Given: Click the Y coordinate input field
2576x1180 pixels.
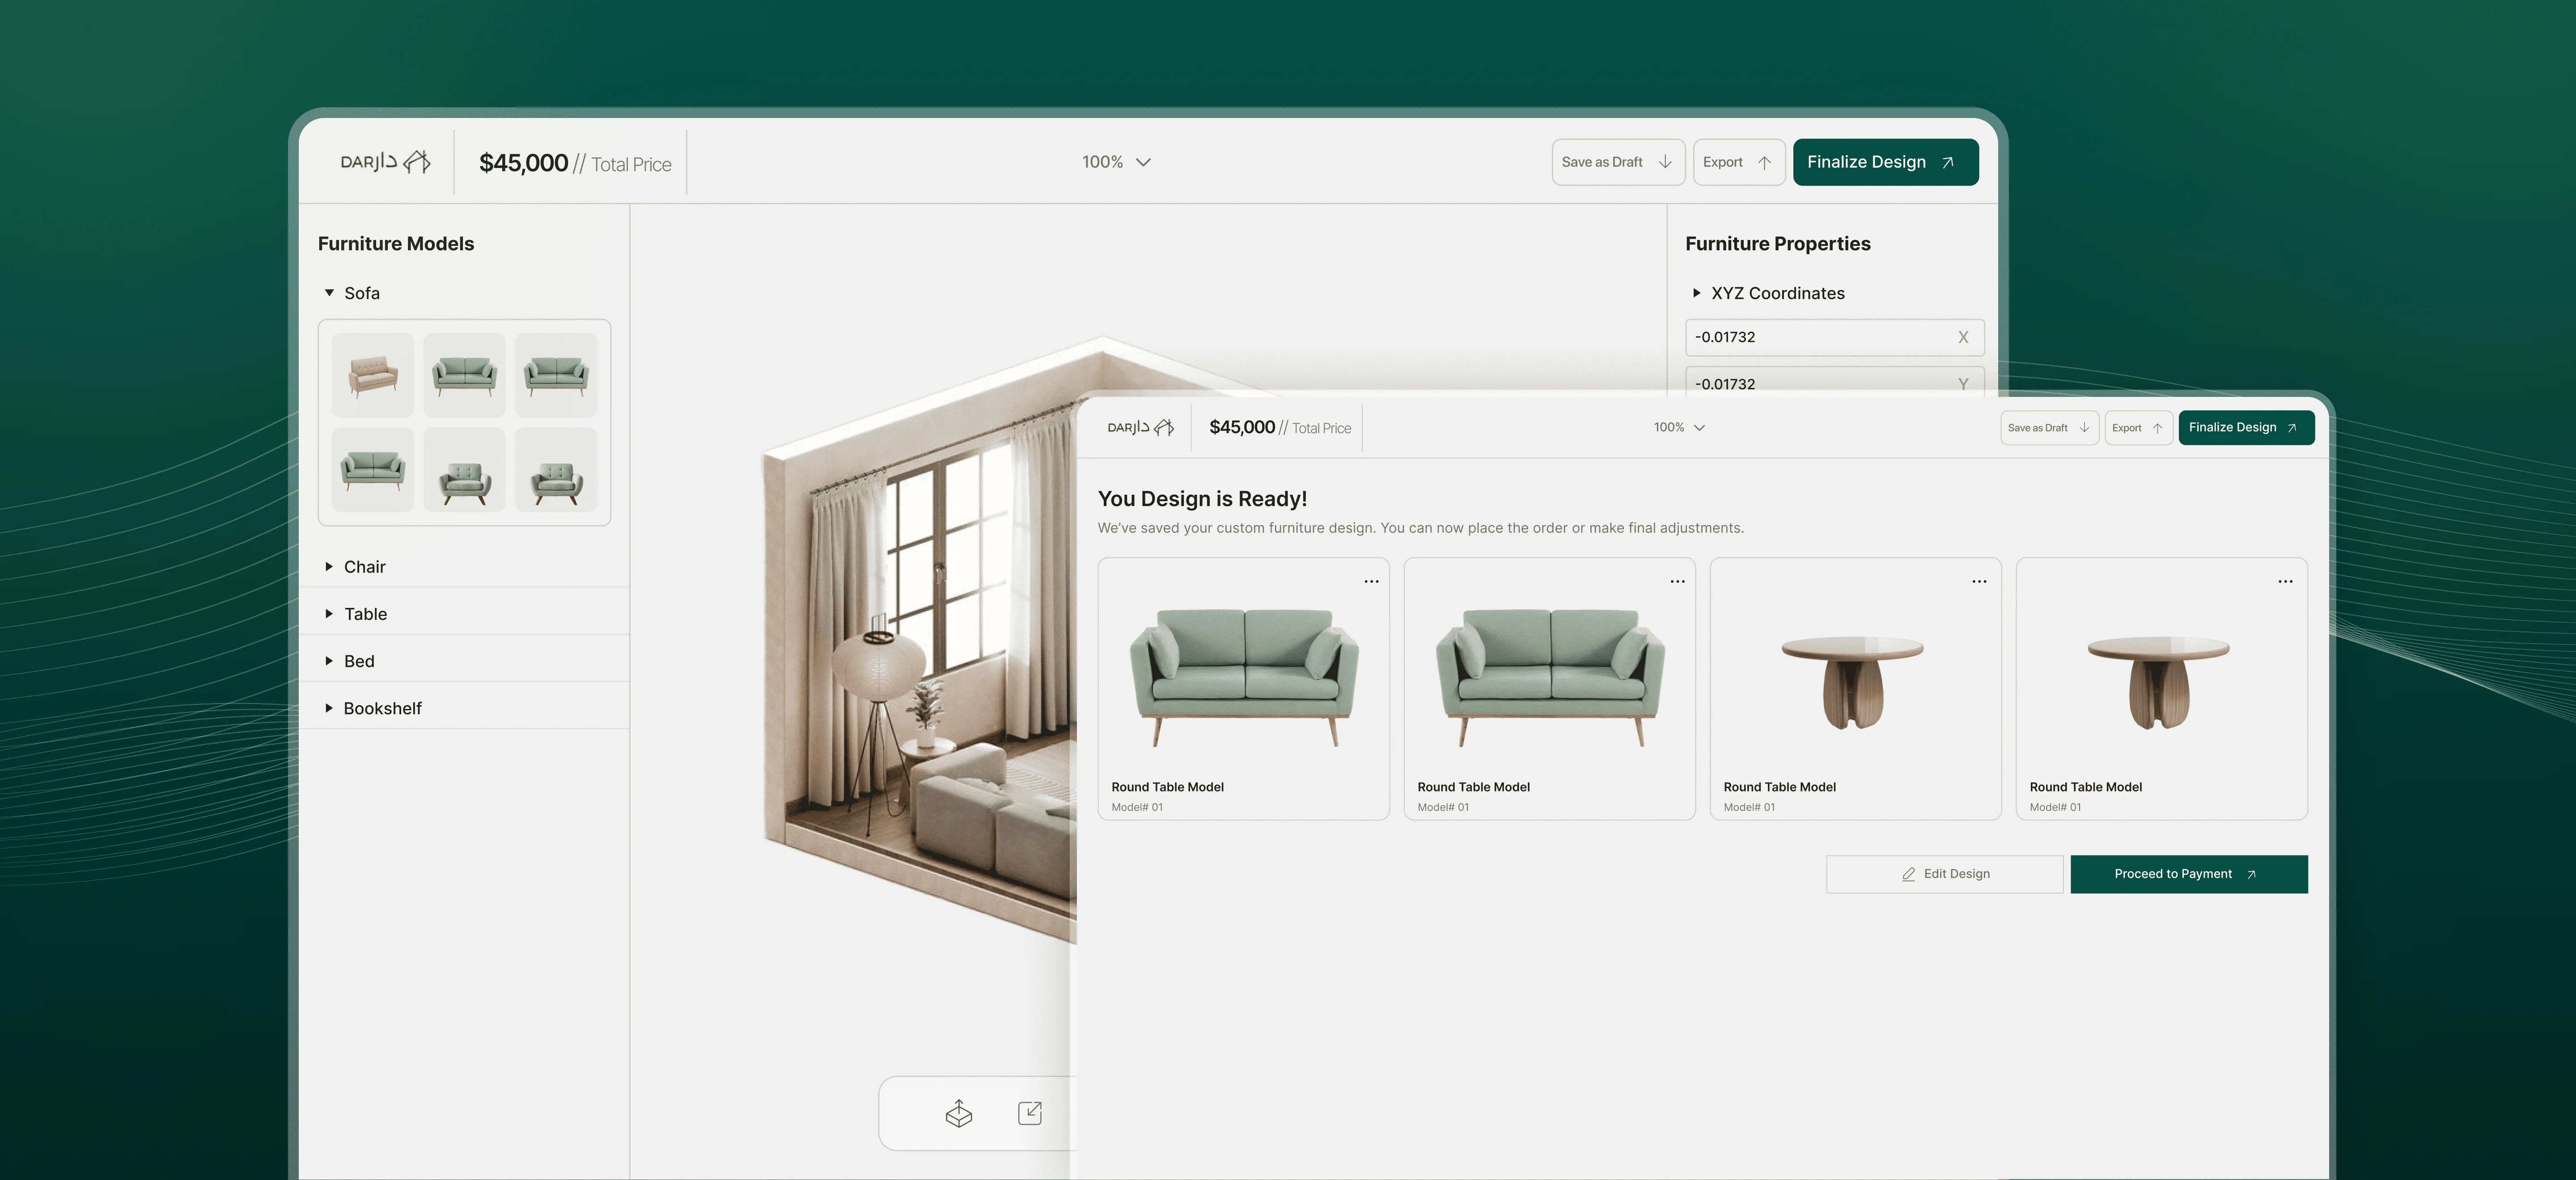Looking at the screenshot, I should pyautogui.click(x=1834, y=381).
